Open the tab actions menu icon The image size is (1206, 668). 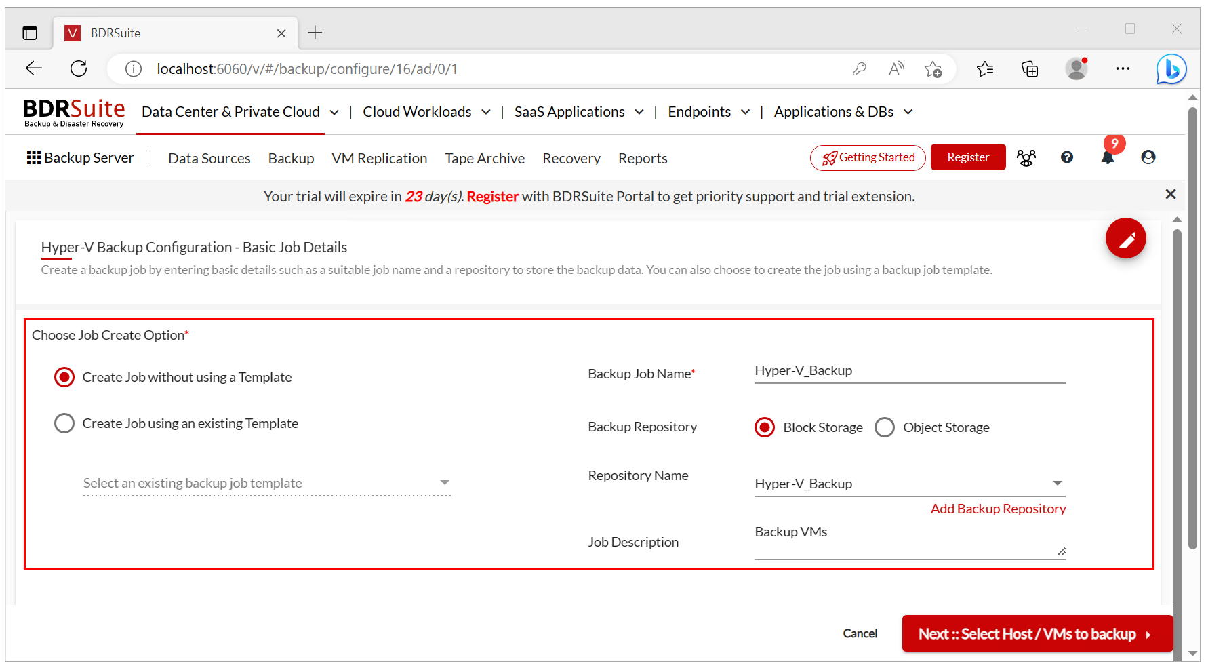[29, 33]
